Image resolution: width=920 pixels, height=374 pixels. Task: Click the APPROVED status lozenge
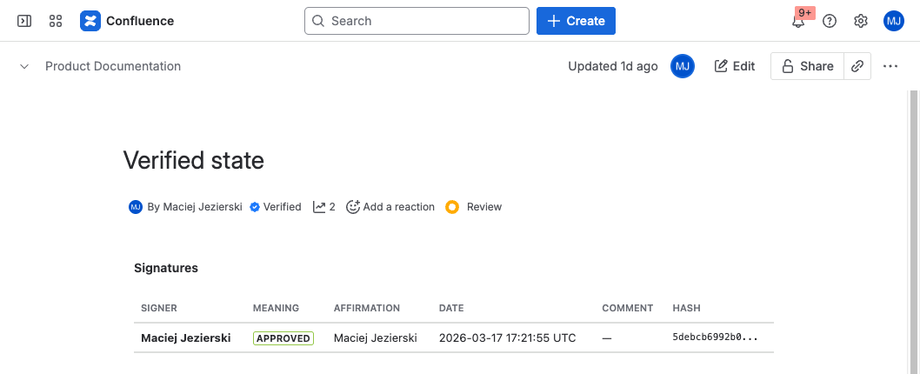coord(283,338)
